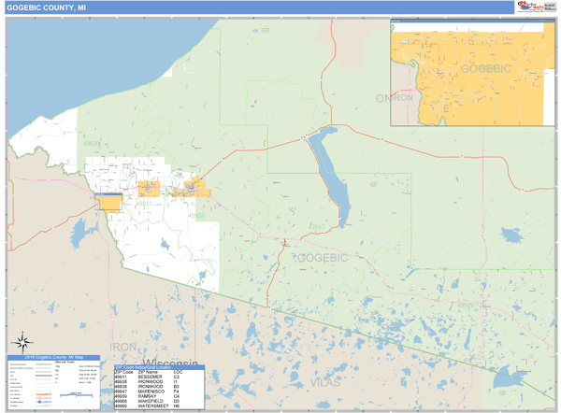Click the Wisconsin state label
Screen dimensions: 561x413
point(170,363)
